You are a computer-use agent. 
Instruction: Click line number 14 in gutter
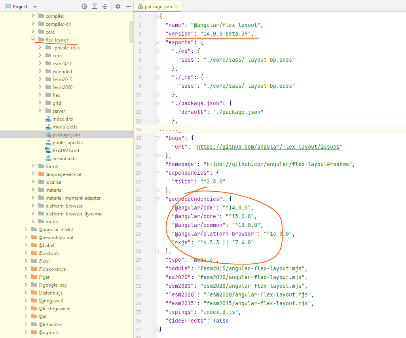click(138, 129)
